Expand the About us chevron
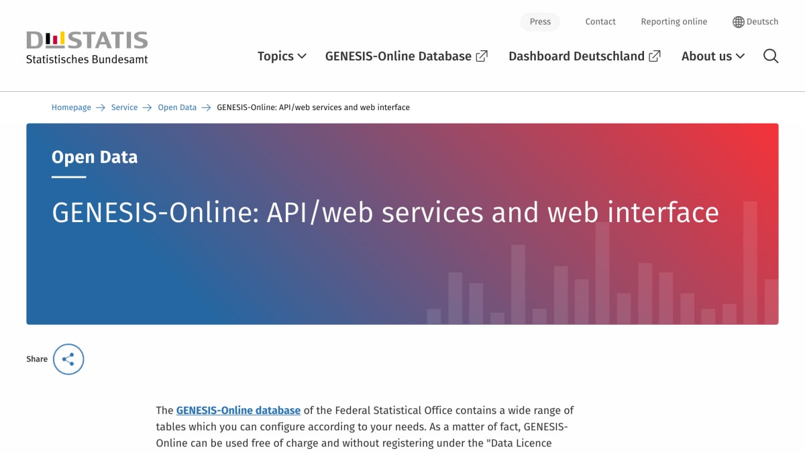 (x=740, y=56)
